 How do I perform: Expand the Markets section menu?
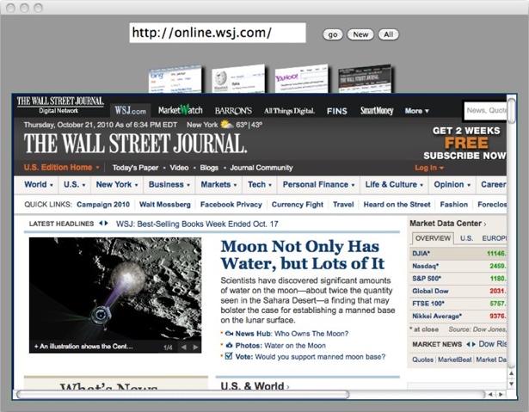coord(218,185)
